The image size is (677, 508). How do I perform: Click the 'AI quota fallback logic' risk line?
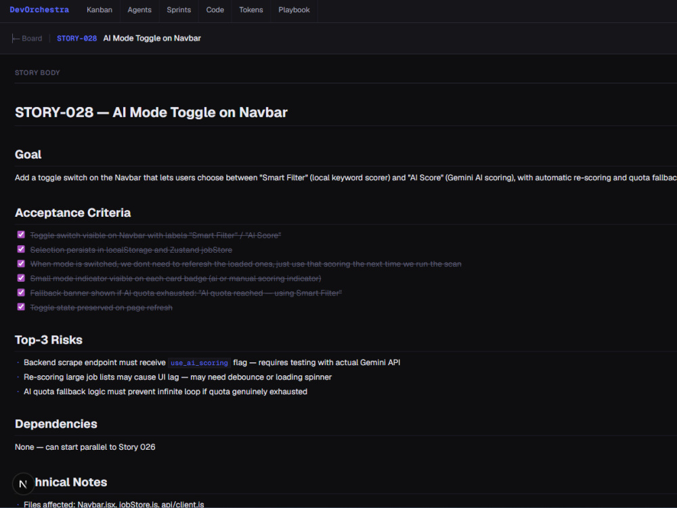click(x=165, y=391)
